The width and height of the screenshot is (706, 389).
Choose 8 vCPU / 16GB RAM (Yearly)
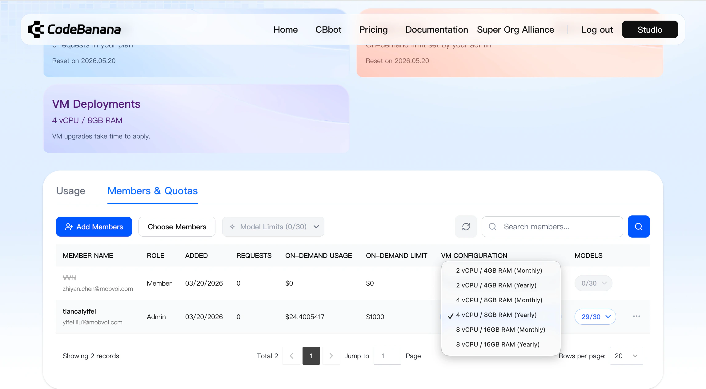click(501, 344)
